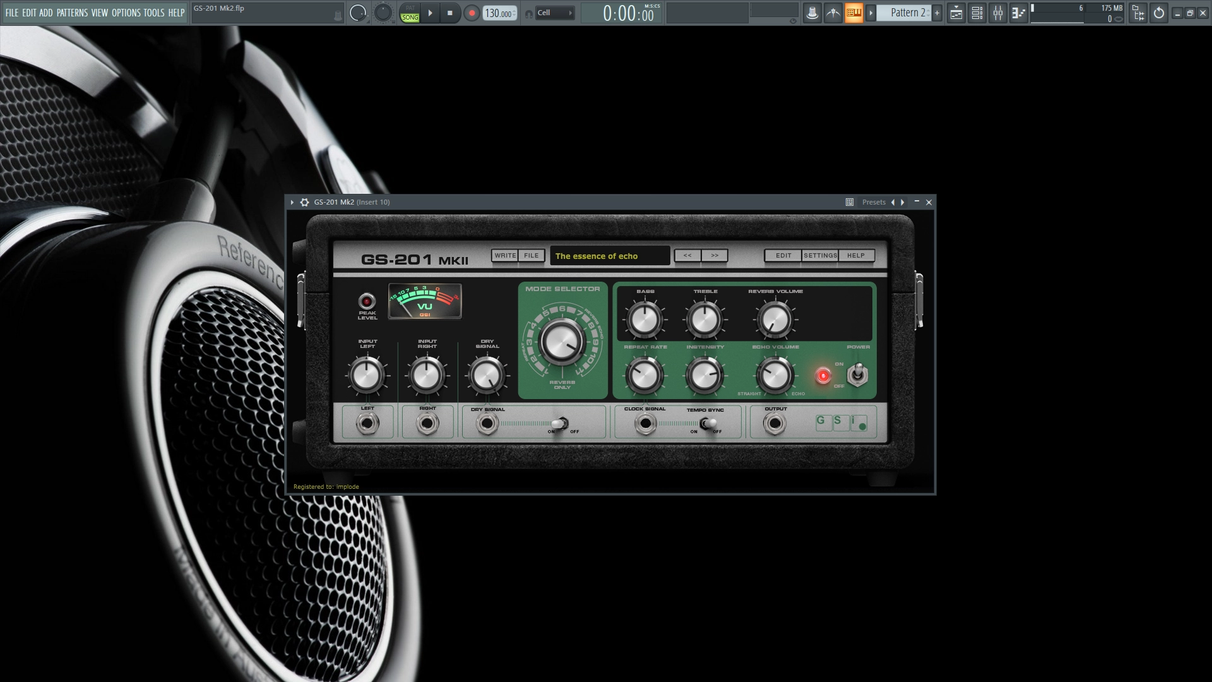Select the Pattern 2 selector

(904, 13)
